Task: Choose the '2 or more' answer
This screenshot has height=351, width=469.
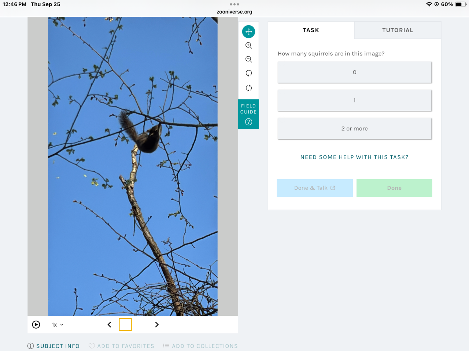Action: [354, 128]
